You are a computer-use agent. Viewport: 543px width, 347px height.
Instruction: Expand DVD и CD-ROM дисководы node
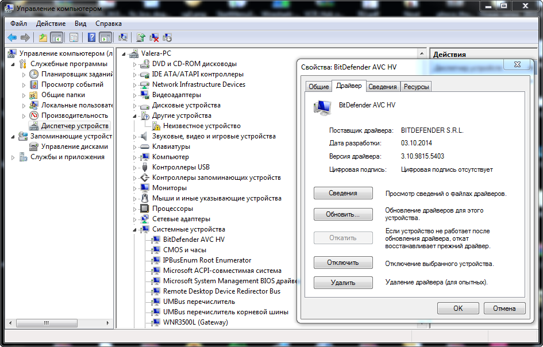134,64
